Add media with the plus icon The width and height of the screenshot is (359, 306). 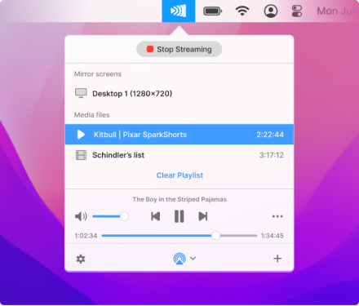click(277, 259)
